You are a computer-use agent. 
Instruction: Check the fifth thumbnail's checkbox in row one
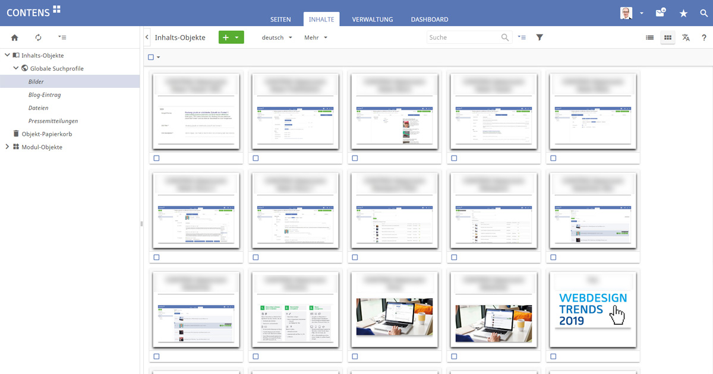point(554,159)
